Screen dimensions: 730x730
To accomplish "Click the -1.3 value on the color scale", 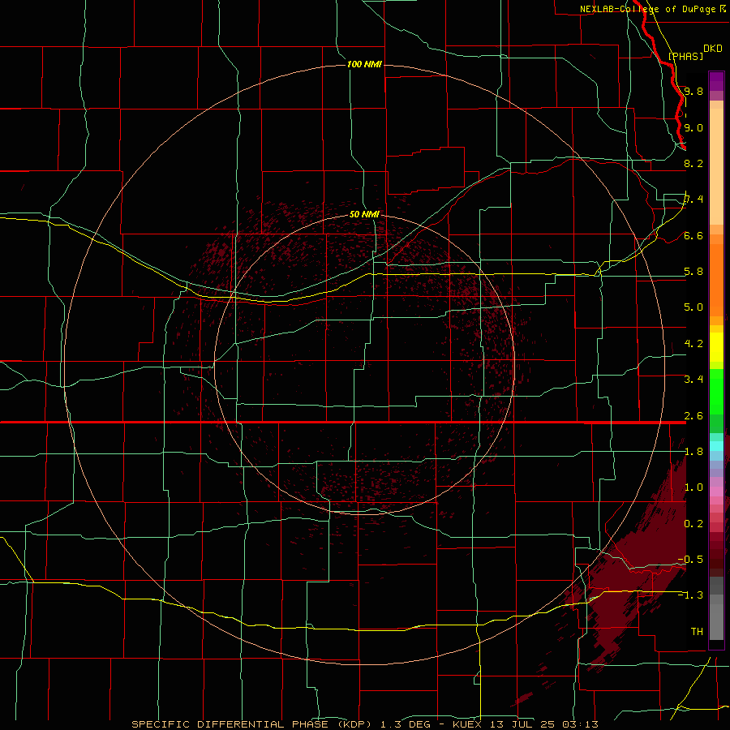I will click(x=690, y=595).
